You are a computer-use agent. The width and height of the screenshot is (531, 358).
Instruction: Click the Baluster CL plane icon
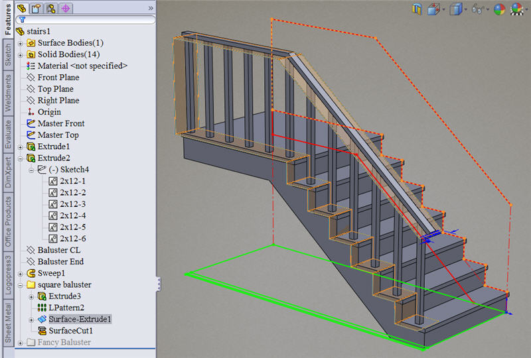(x=31, y=250)
